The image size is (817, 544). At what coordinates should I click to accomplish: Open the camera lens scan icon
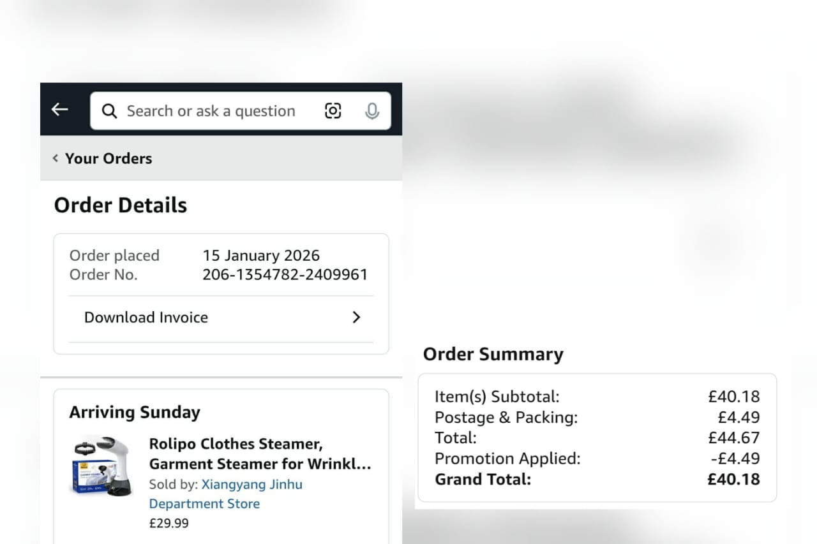pyautogui.click(x=333, y=110)
